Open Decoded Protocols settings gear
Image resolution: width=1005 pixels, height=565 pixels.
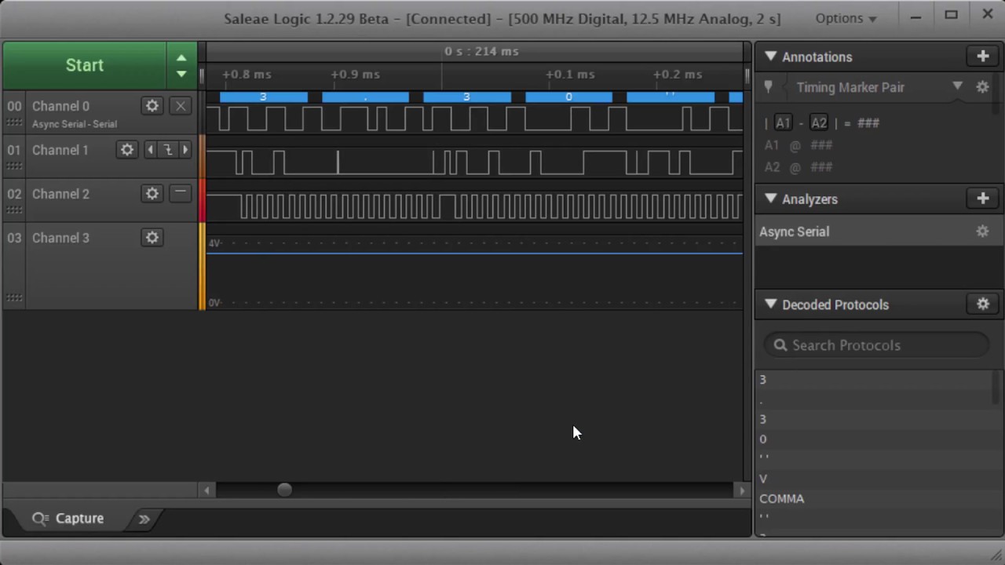click(x=983, y=304)
